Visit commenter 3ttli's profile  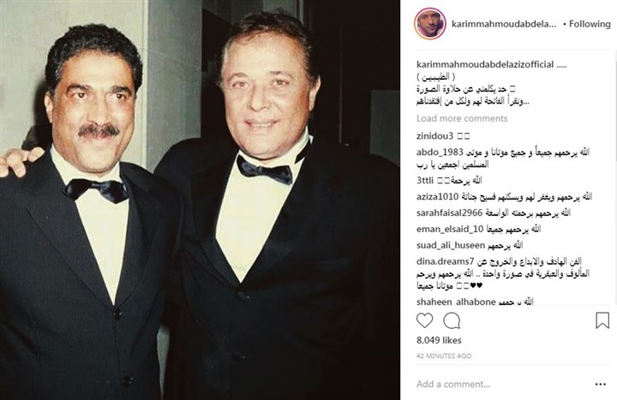(424, 181)
